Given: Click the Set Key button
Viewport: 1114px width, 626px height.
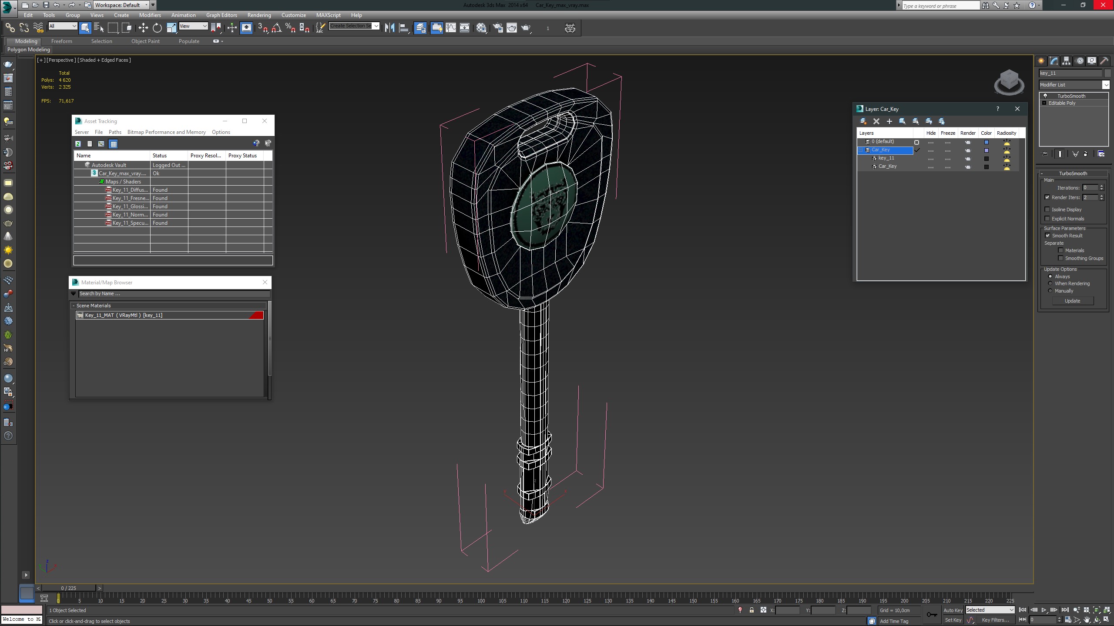Looking at the screenshot, I should coord(953,620).
